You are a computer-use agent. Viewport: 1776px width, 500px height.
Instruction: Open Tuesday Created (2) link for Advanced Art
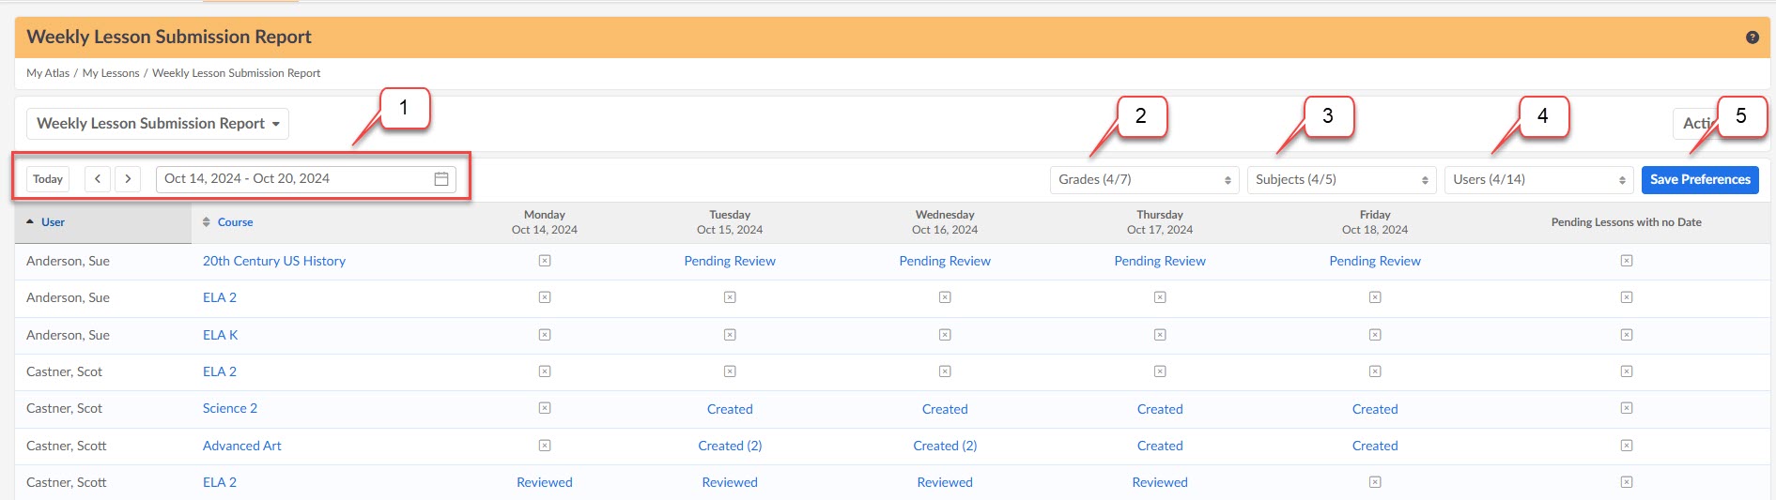pyautogui.click(x=730, y=446)
